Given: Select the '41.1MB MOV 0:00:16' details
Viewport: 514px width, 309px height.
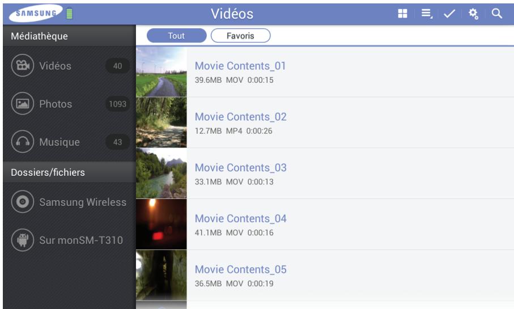Looking at the screenshot, I should 234,232.
